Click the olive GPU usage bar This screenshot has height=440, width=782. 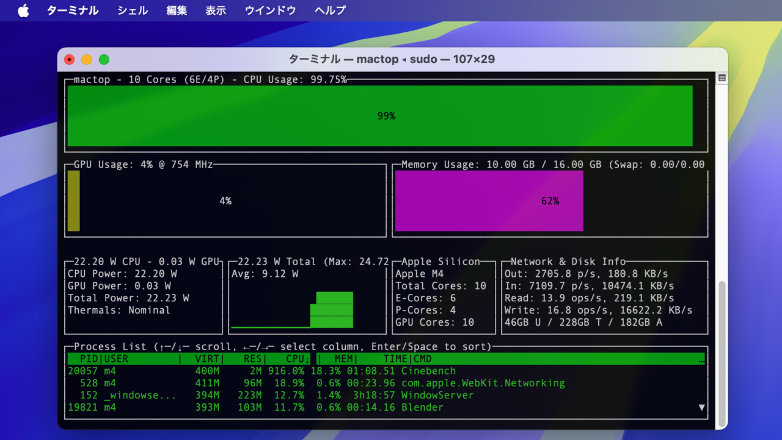73,200
